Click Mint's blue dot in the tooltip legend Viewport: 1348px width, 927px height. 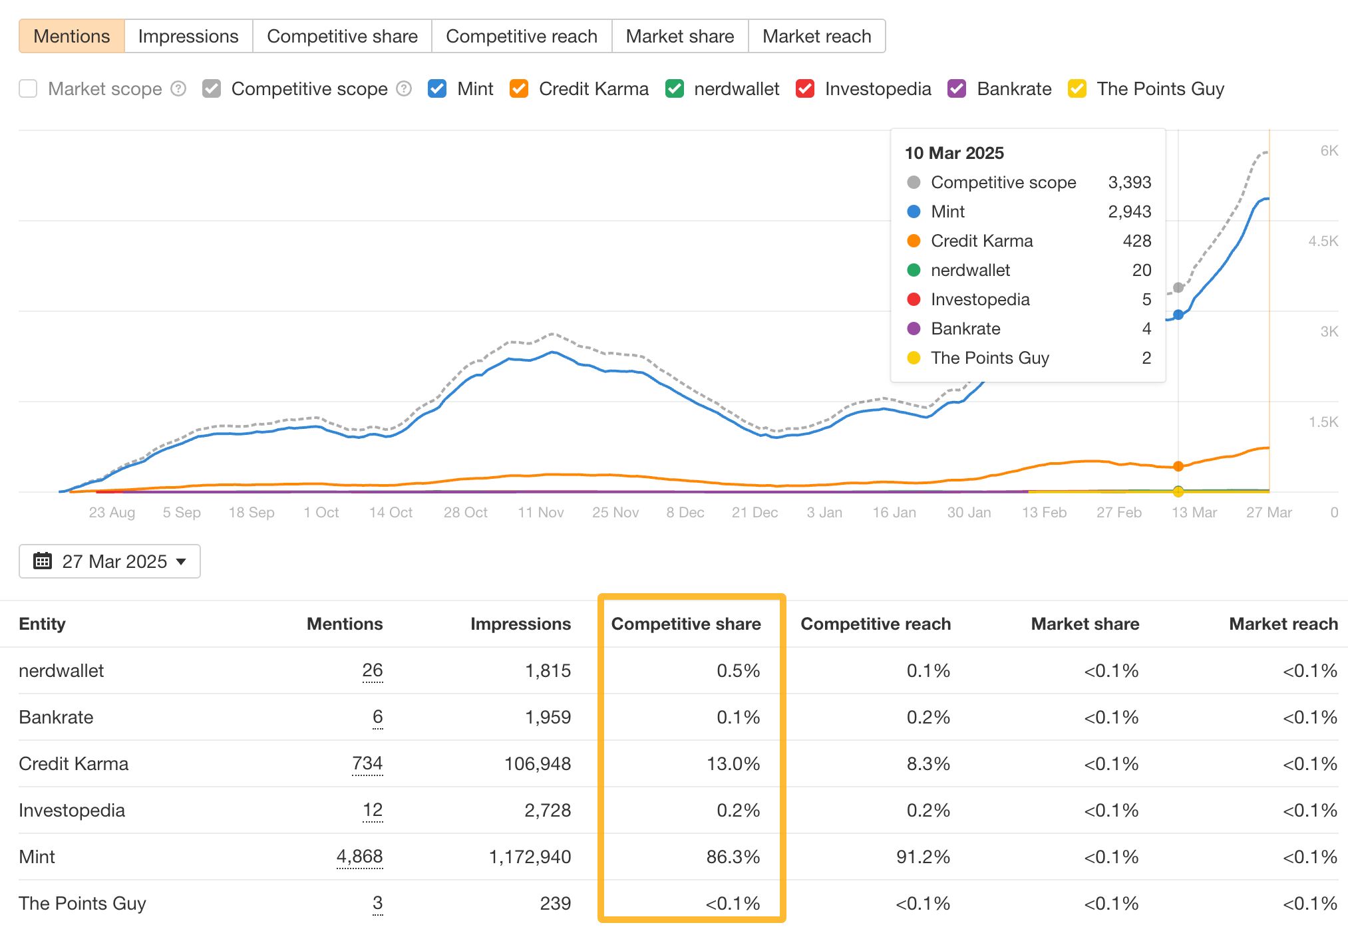[x=914, y=211]
